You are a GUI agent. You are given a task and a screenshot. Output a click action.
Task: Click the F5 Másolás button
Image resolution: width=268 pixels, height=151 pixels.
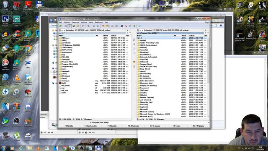click(112, 126)
